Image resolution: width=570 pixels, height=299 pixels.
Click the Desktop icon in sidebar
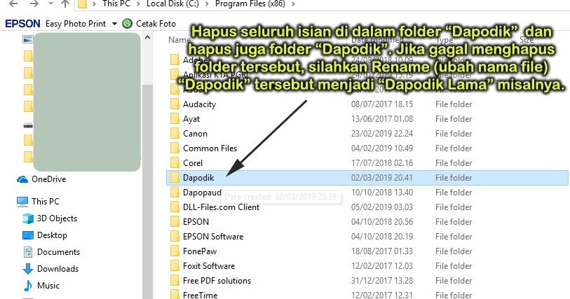[28, 235]
